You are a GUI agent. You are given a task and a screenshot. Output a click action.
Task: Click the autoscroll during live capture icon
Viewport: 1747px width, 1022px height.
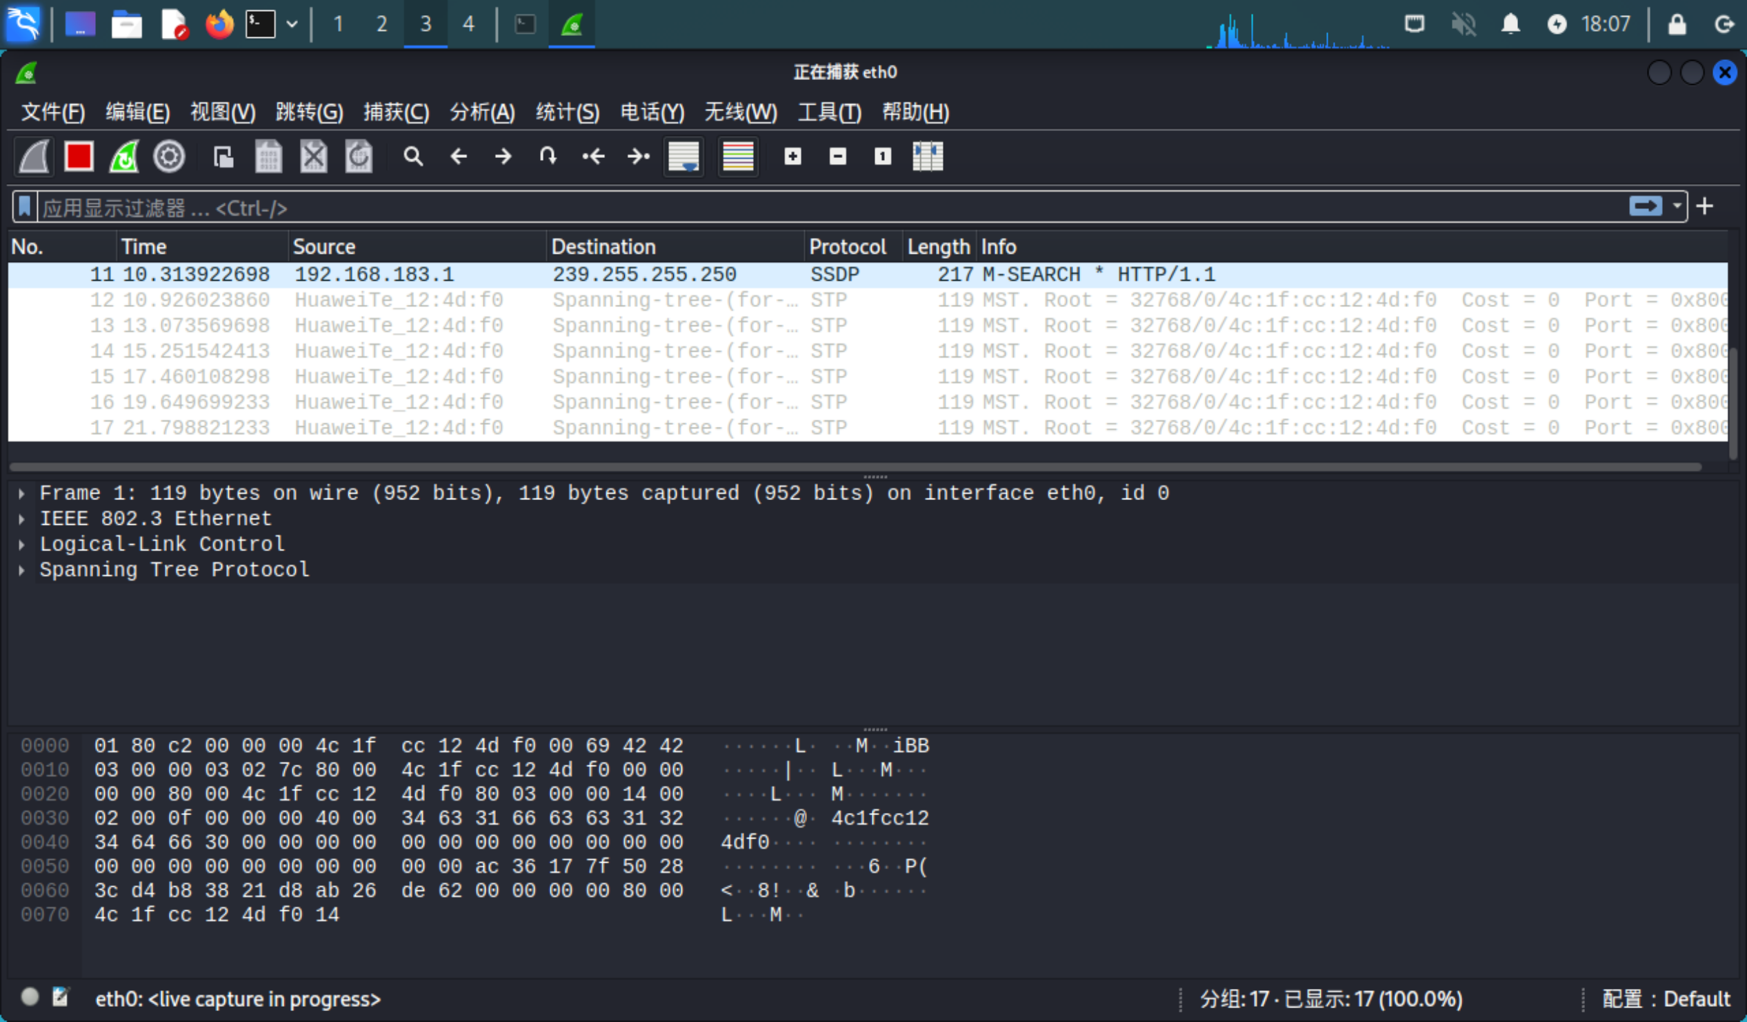[683, 156]
